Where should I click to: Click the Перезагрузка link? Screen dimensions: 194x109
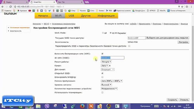[171, 24]
